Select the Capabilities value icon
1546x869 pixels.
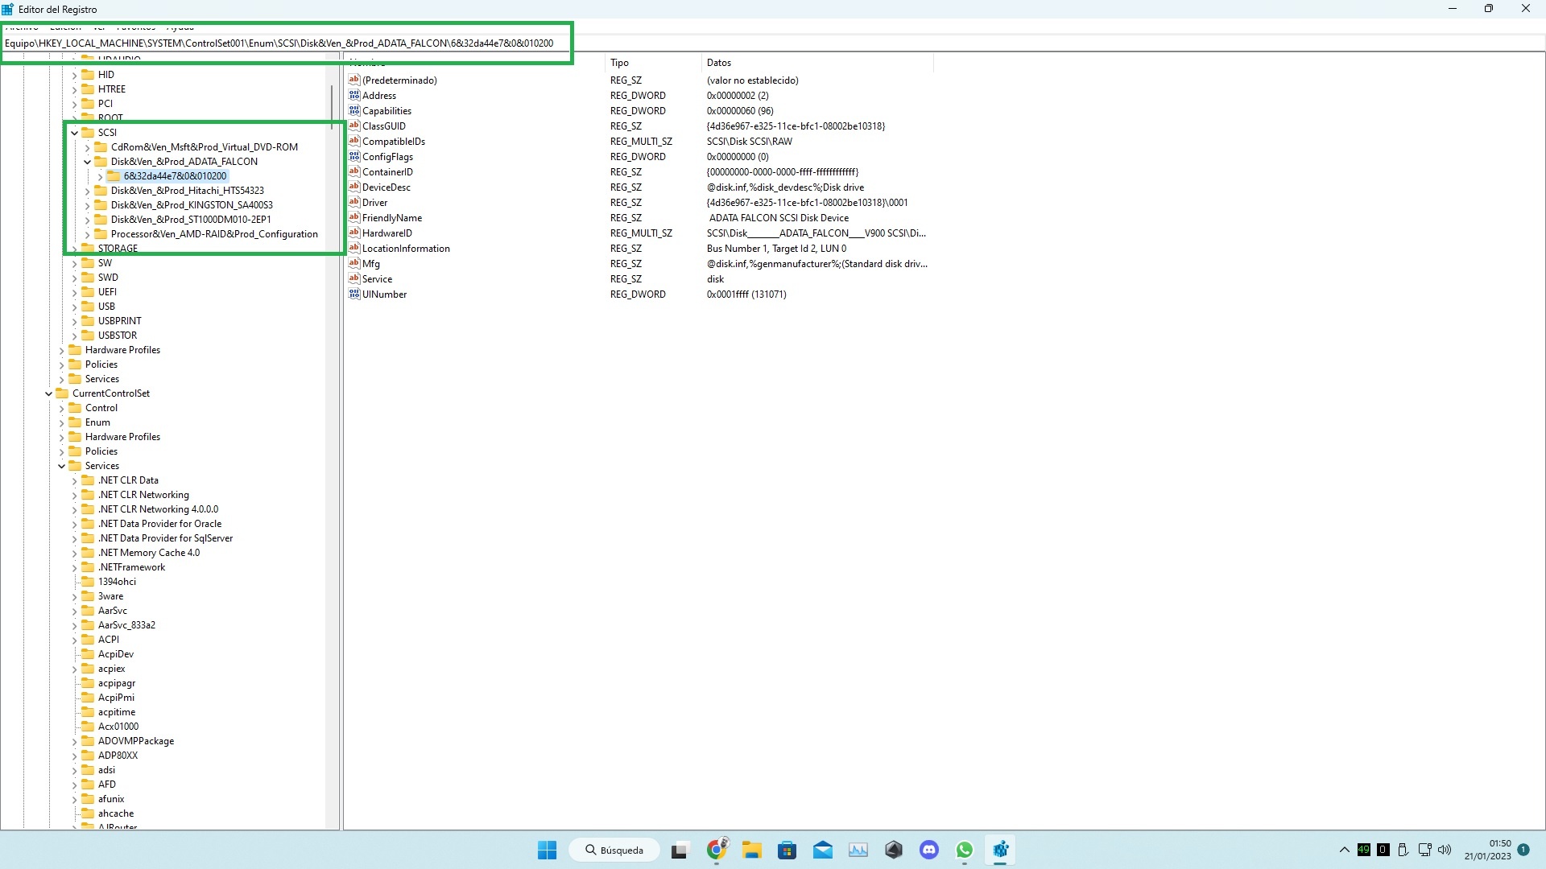[x=353, y=110]
